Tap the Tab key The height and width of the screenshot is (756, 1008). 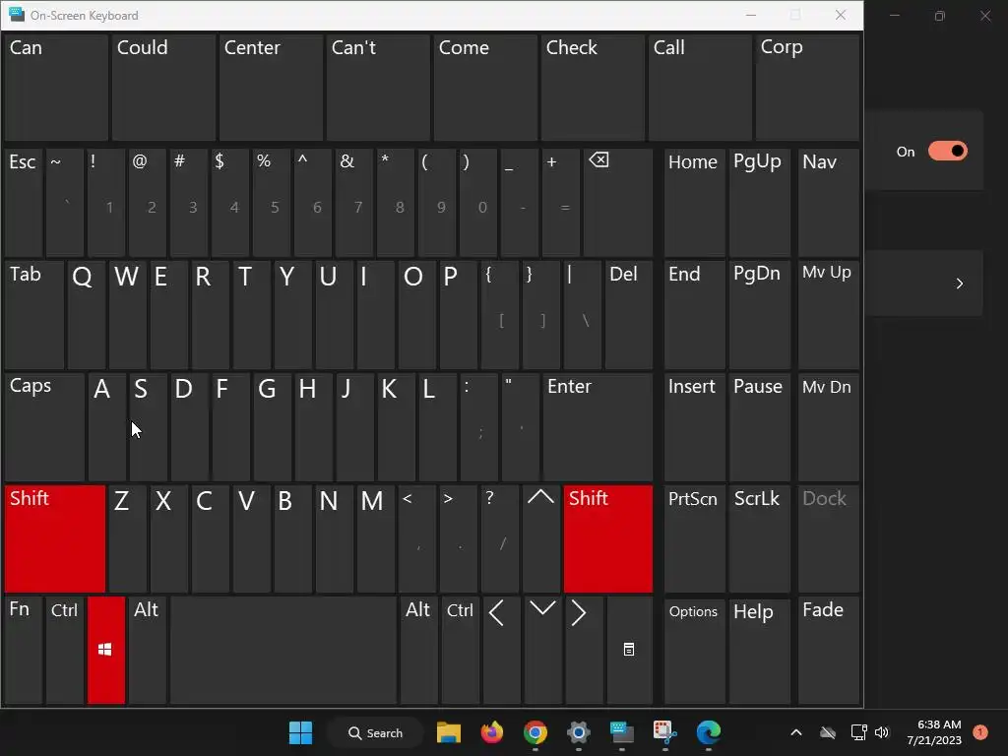(34, 315)
